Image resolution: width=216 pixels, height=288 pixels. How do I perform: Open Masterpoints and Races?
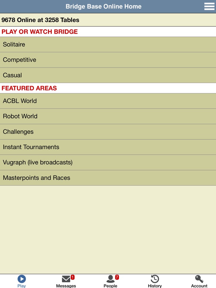click(x=108, y=178)
